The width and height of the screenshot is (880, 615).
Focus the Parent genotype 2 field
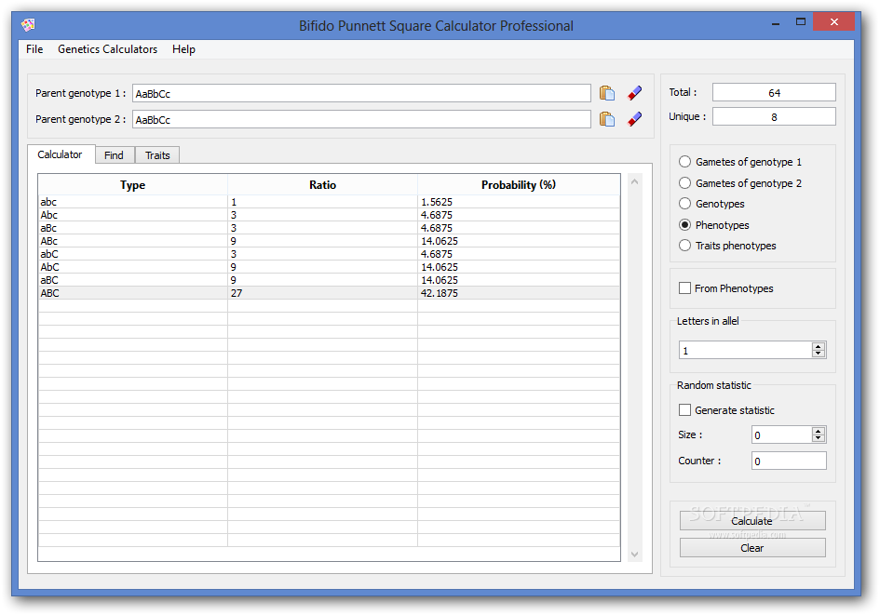(361, 119)
